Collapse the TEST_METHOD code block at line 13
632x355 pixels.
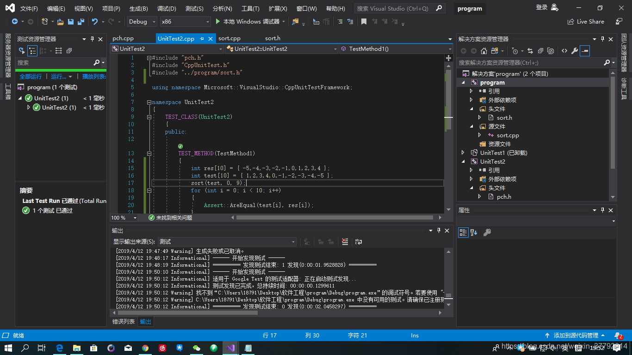point(149,153)
